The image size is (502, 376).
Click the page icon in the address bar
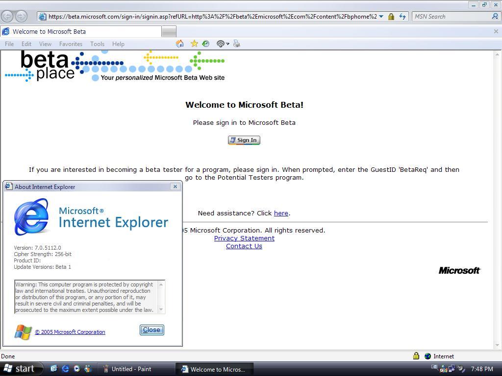42,17
